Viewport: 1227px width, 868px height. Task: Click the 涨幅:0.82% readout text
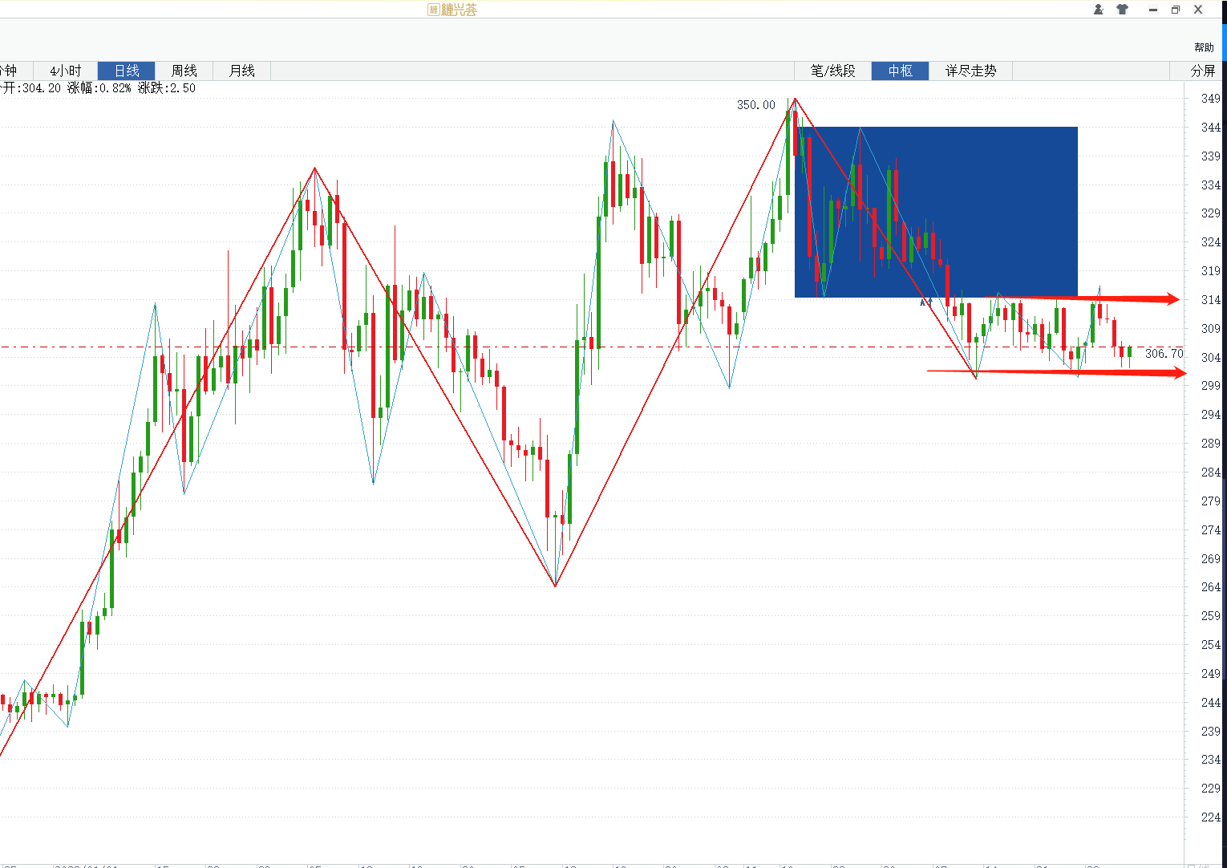[x=99, y=88]
